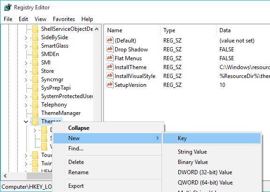Viewport: 270px width, 192px height.
Task: Expand the SMI key
Action: (x=26, y=63)
